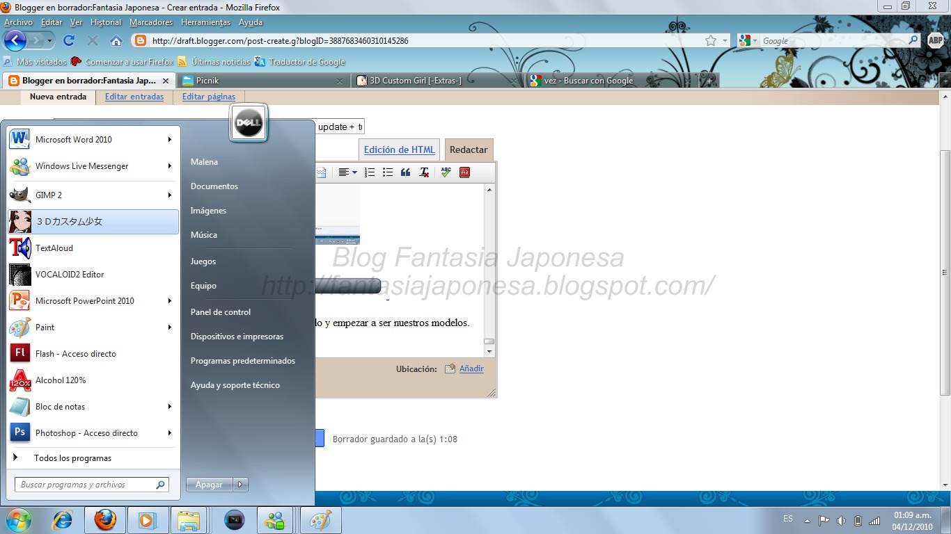951x534 pixels.
Task: Open the Marcadores menu
Action: coord(151,22)
